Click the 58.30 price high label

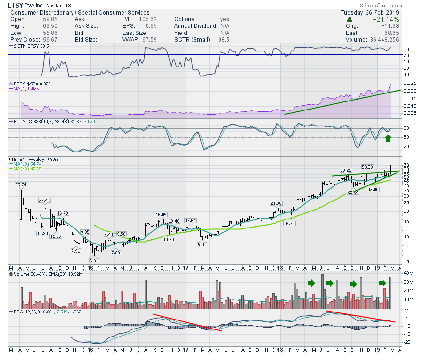tap(367, 167)
